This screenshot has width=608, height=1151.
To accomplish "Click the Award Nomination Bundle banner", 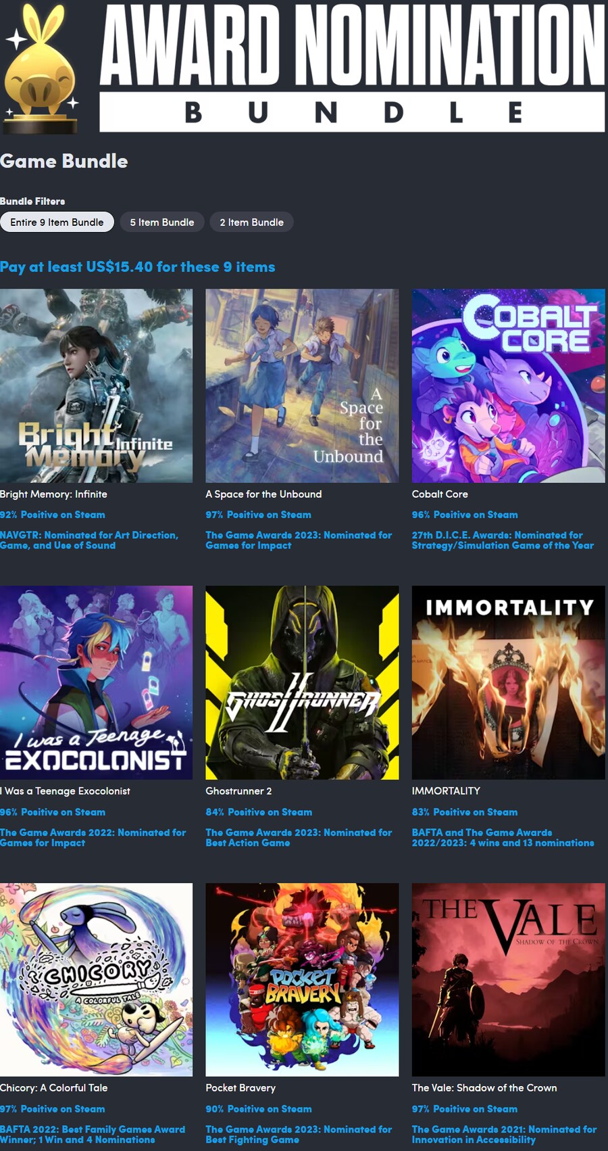I will click(352, 68).
